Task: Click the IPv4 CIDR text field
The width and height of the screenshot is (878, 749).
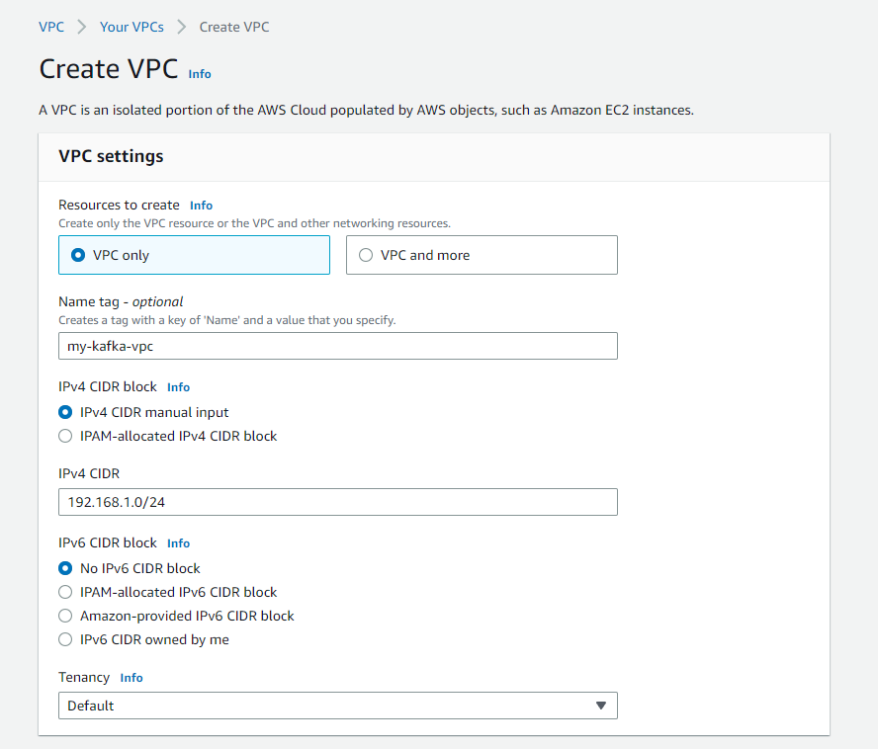Action: click(x=337, y=502)
